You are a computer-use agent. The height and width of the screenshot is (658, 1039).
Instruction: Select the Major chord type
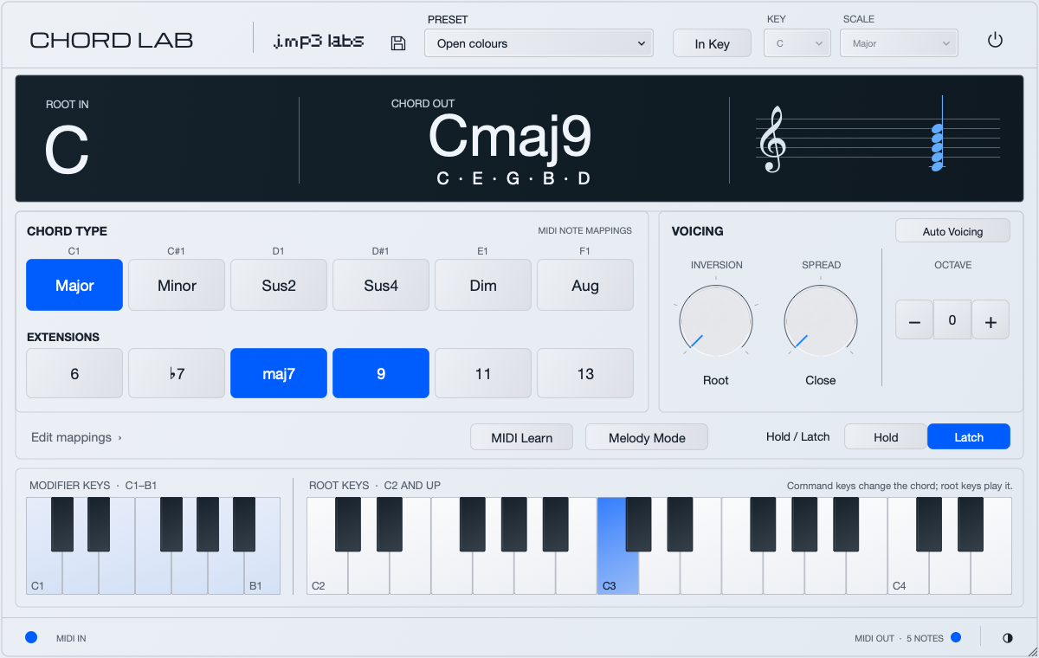[74, 285]
